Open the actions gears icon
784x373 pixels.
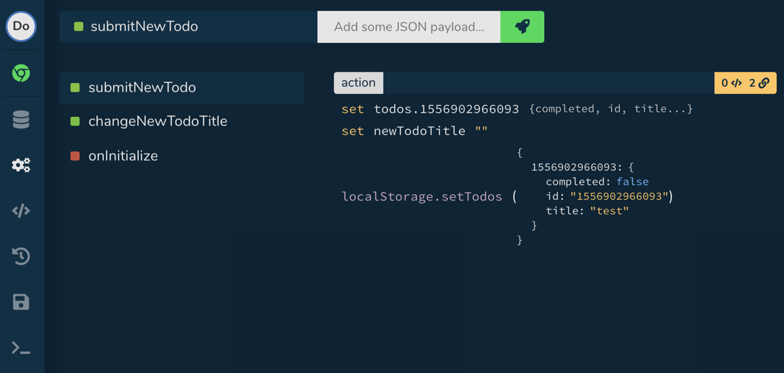21,165
